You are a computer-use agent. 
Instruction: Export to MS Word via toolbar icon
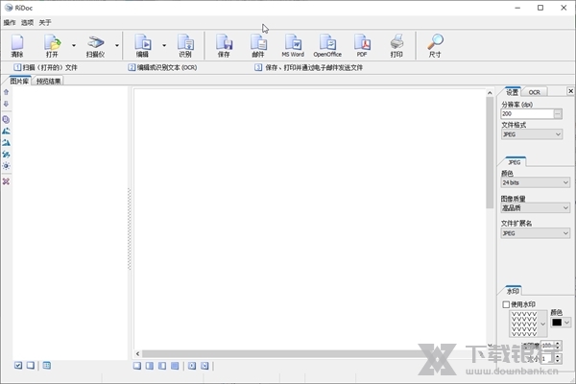[x=292, y=45]
